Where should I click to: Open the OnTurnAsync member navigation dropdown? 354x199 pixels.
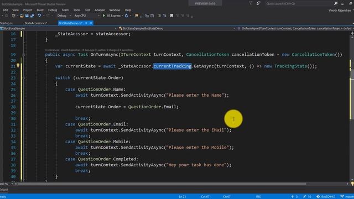tap(295, 28)
